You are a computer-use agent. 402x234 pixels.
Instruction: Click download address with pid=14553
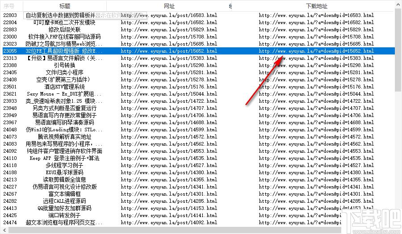(316, 151)
